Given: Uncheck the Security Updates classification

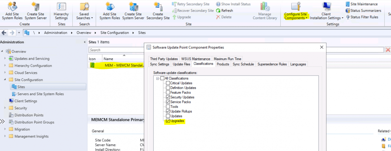Looking at the screenshot, I should point(168,97).
